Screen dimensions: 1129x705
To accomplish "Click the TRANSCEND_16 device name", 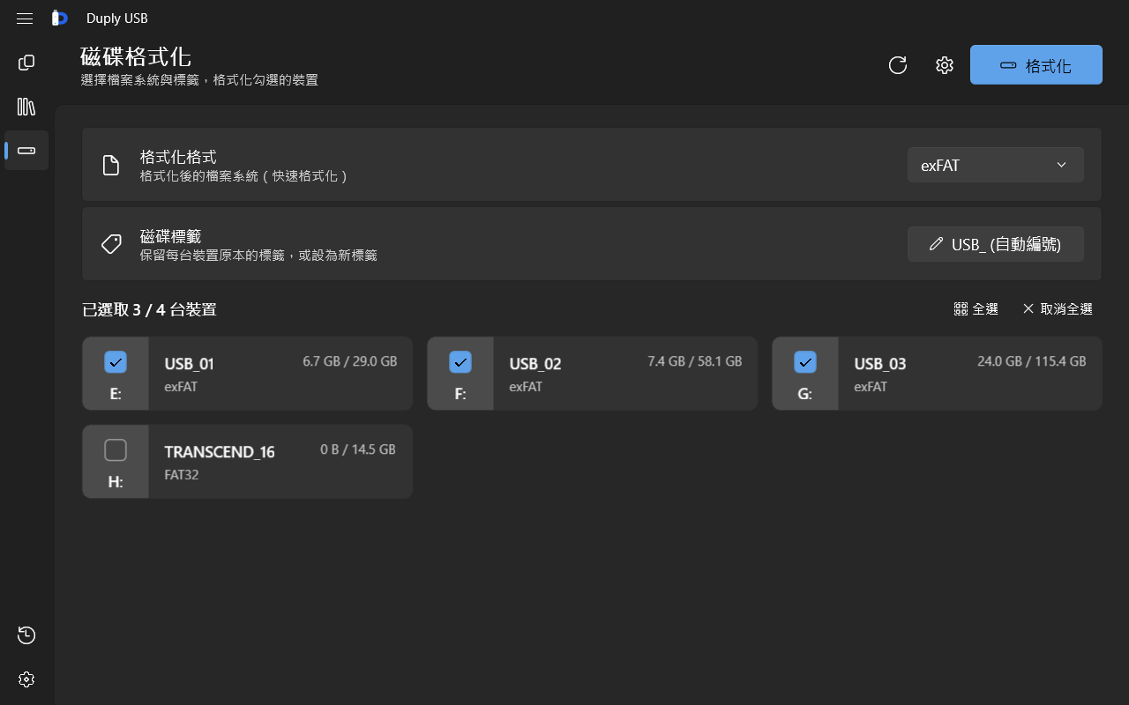I will click(220, 452).
